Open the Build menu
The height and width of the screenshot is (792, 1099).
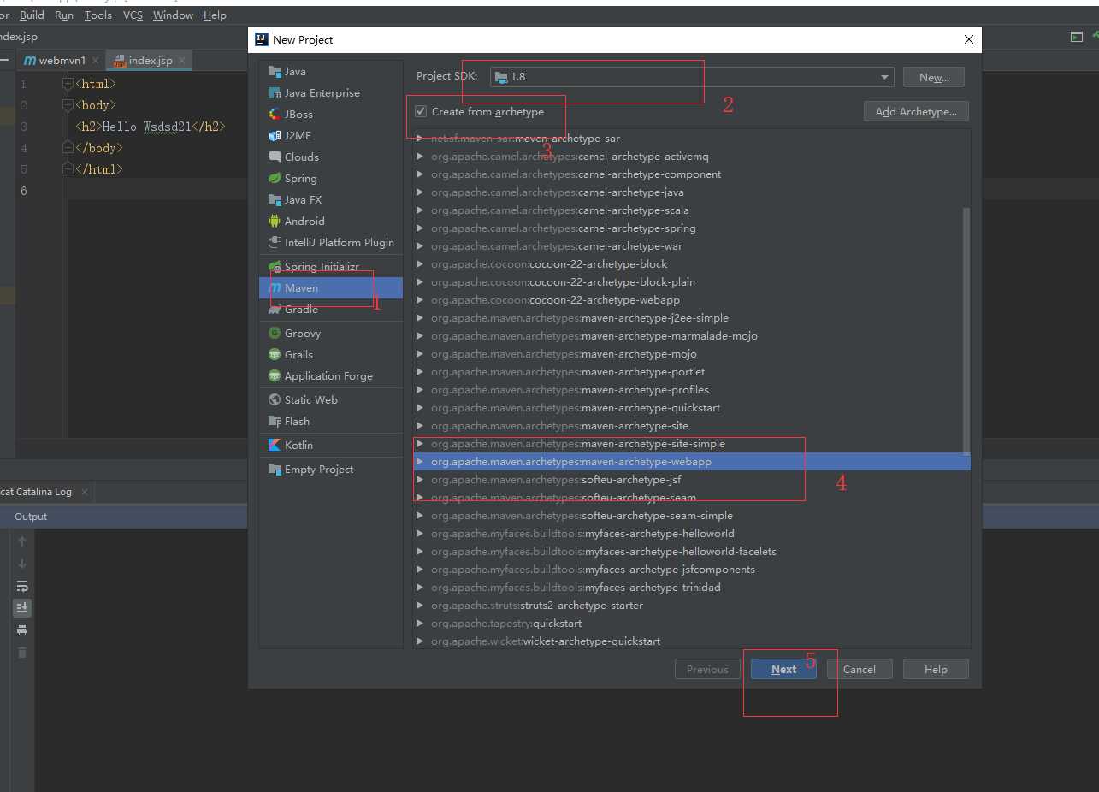click(x=32, y=15)
